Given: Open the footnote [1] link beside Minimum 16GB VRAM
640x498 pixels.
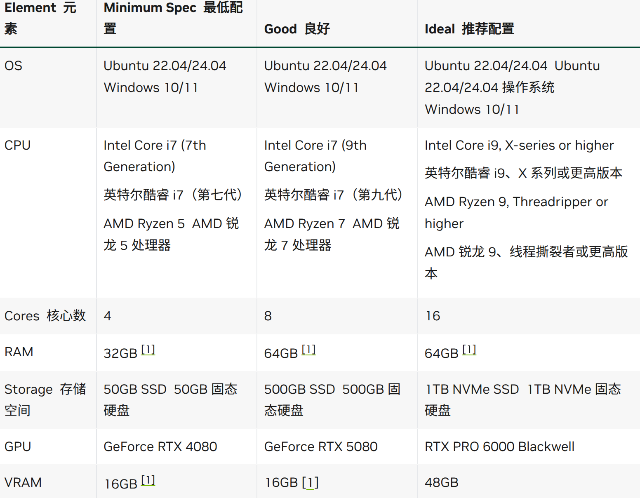Looking at the screenshot, I should pyautogui.click(x=148, y=480).
